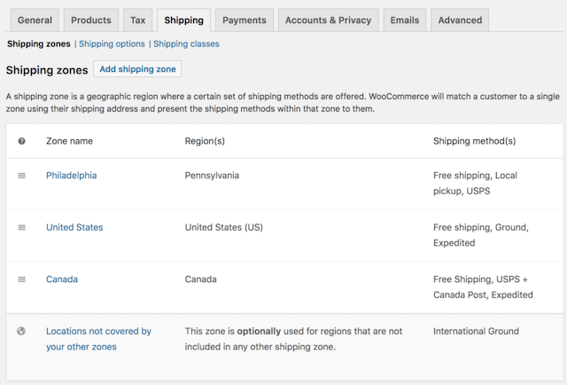Open the Shipping classes sub-link
Screen dimensions: 567x385
(x=186, y=43)
